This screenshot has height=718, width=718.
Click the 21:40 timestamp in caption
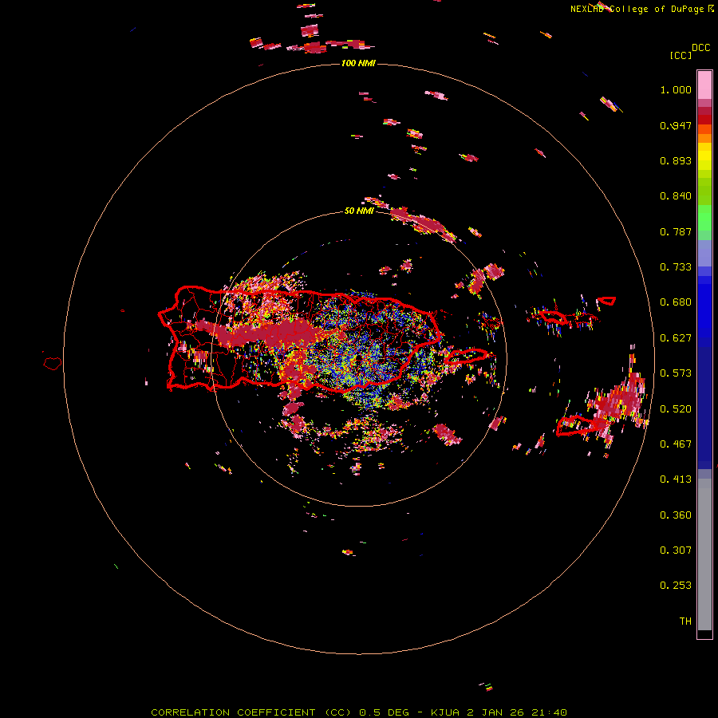549,712
